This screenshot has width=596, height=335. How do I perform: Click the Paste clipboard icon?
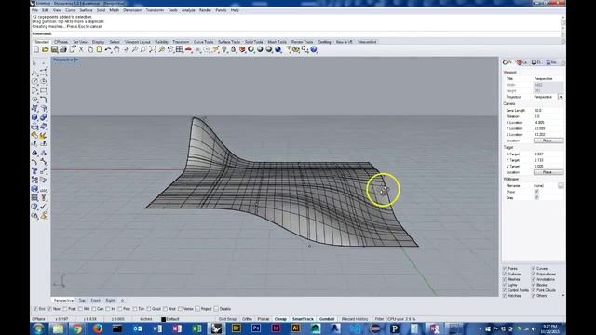[99, 49]
